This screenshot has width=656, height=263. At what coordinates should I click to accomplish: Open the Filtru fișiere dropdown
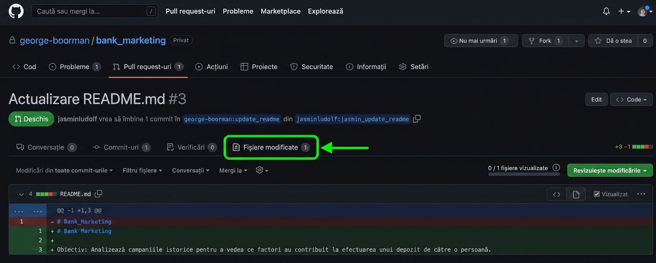click(x=143, y=170)
